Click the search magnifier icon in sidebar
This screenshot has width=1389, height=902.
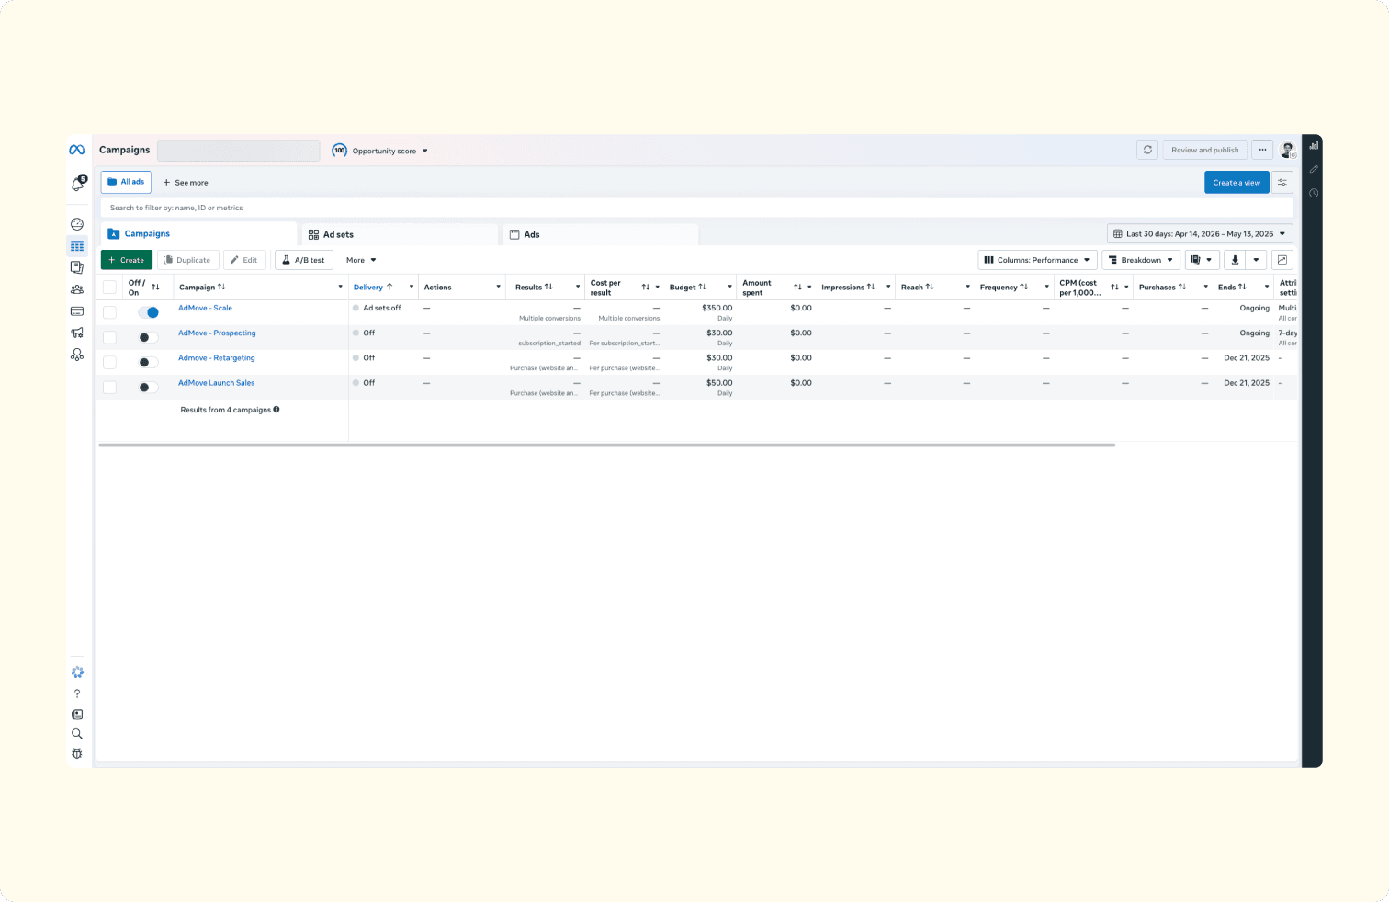pos(77,734)
